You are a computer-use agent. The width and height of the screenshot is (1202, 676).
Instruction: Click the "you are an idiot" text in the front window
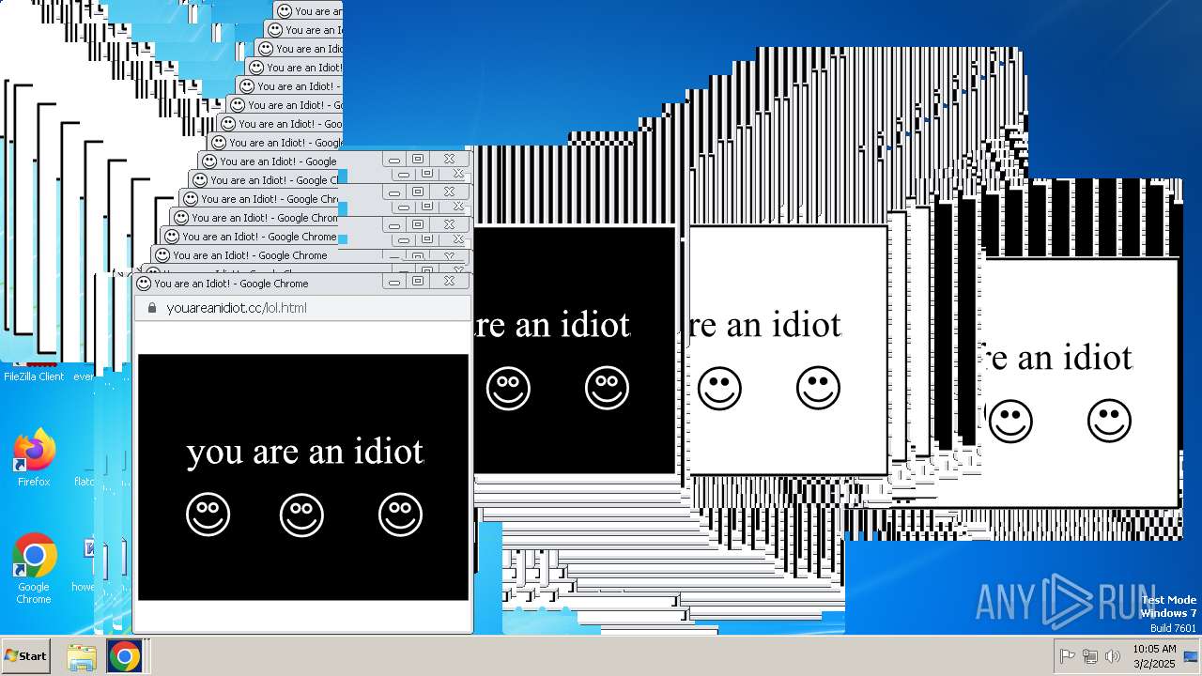click(x=305, y=452)
